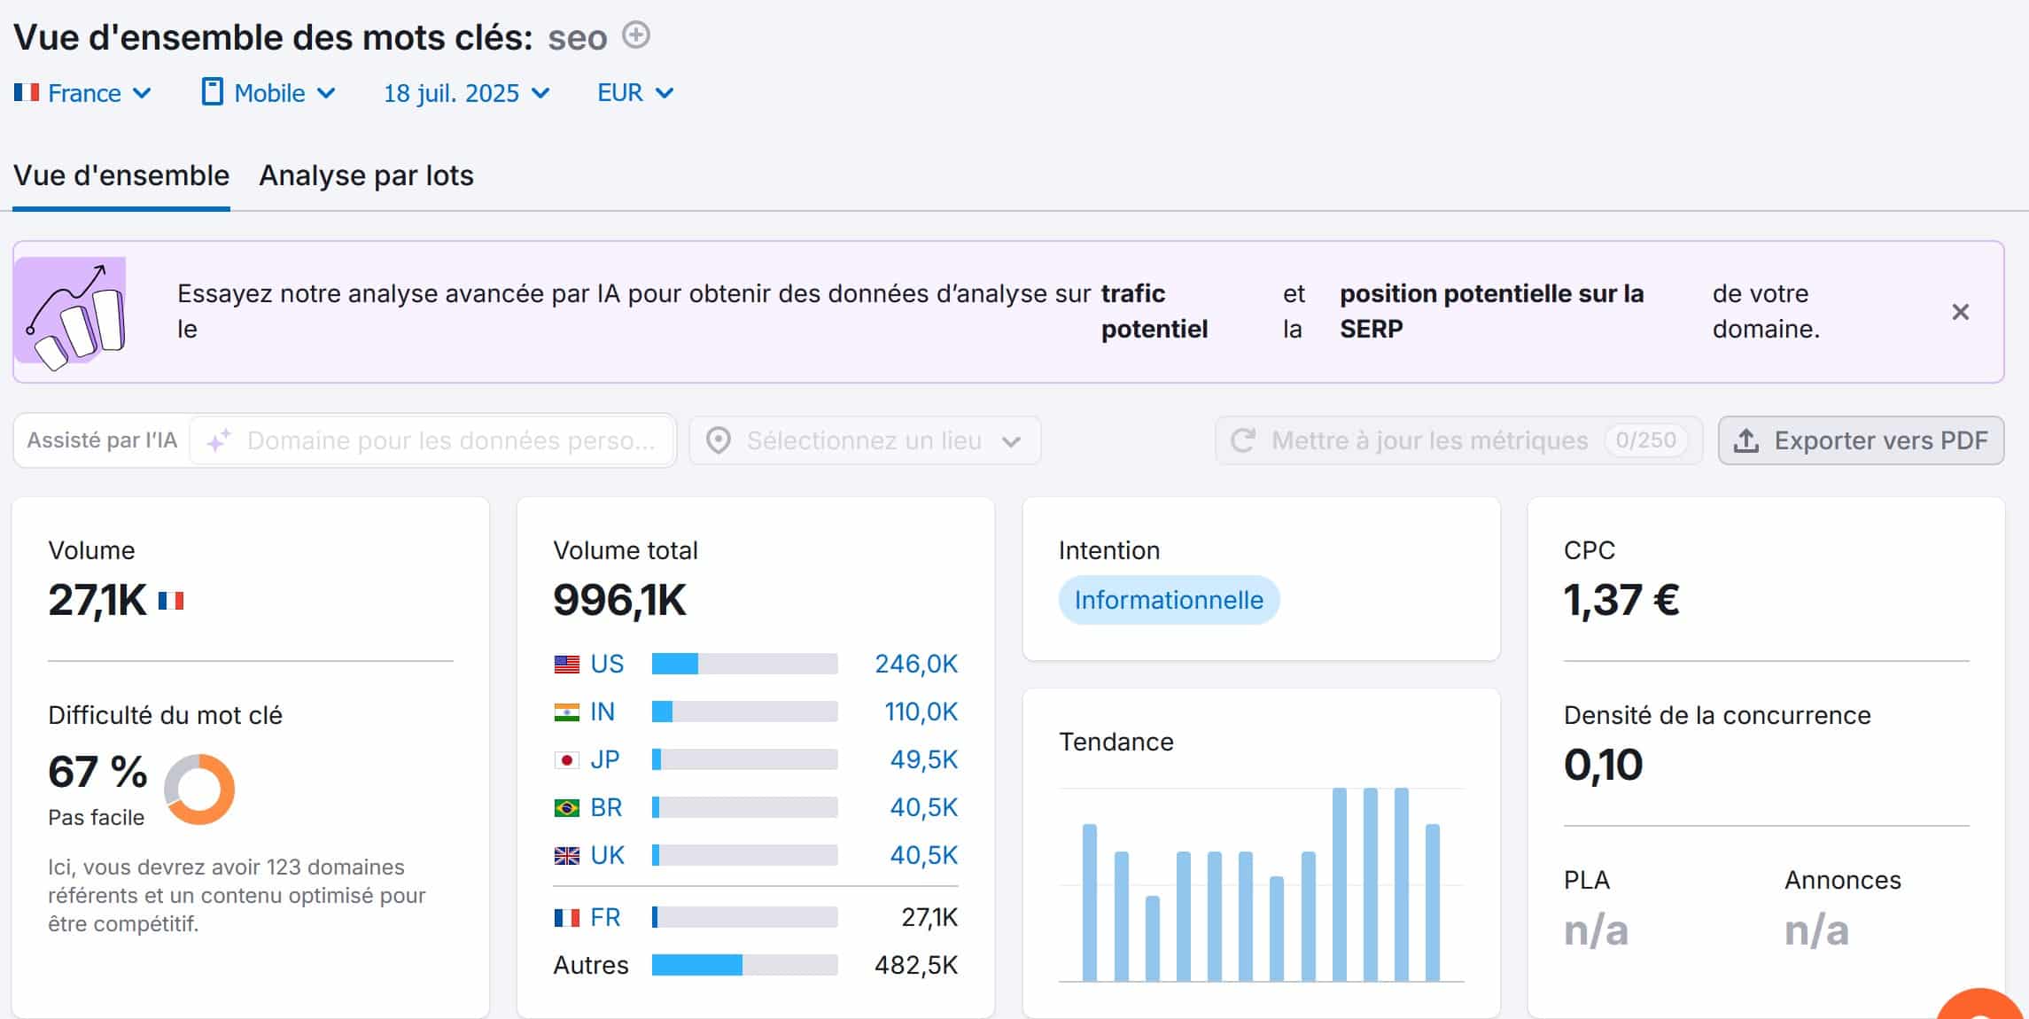
Task: Click the UK flag icon
Action: click(x=567, y=855)
